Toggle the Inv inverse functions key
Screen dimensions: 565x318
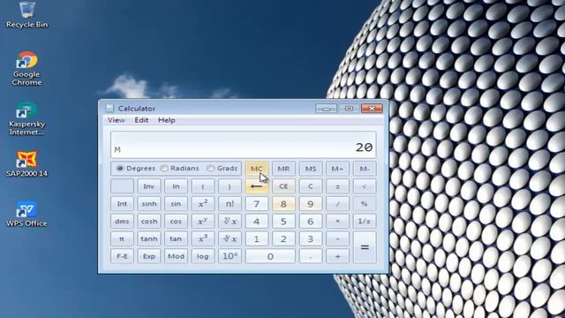pos(149,186)
